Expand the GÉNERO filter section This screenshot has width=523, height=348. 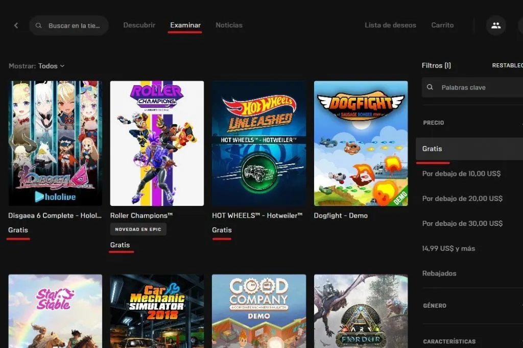(435, 305)
